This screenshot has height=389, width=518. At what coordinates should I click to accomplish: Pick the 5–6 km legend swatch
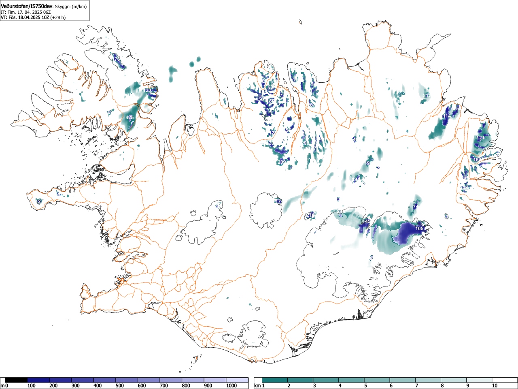[377, 380]
